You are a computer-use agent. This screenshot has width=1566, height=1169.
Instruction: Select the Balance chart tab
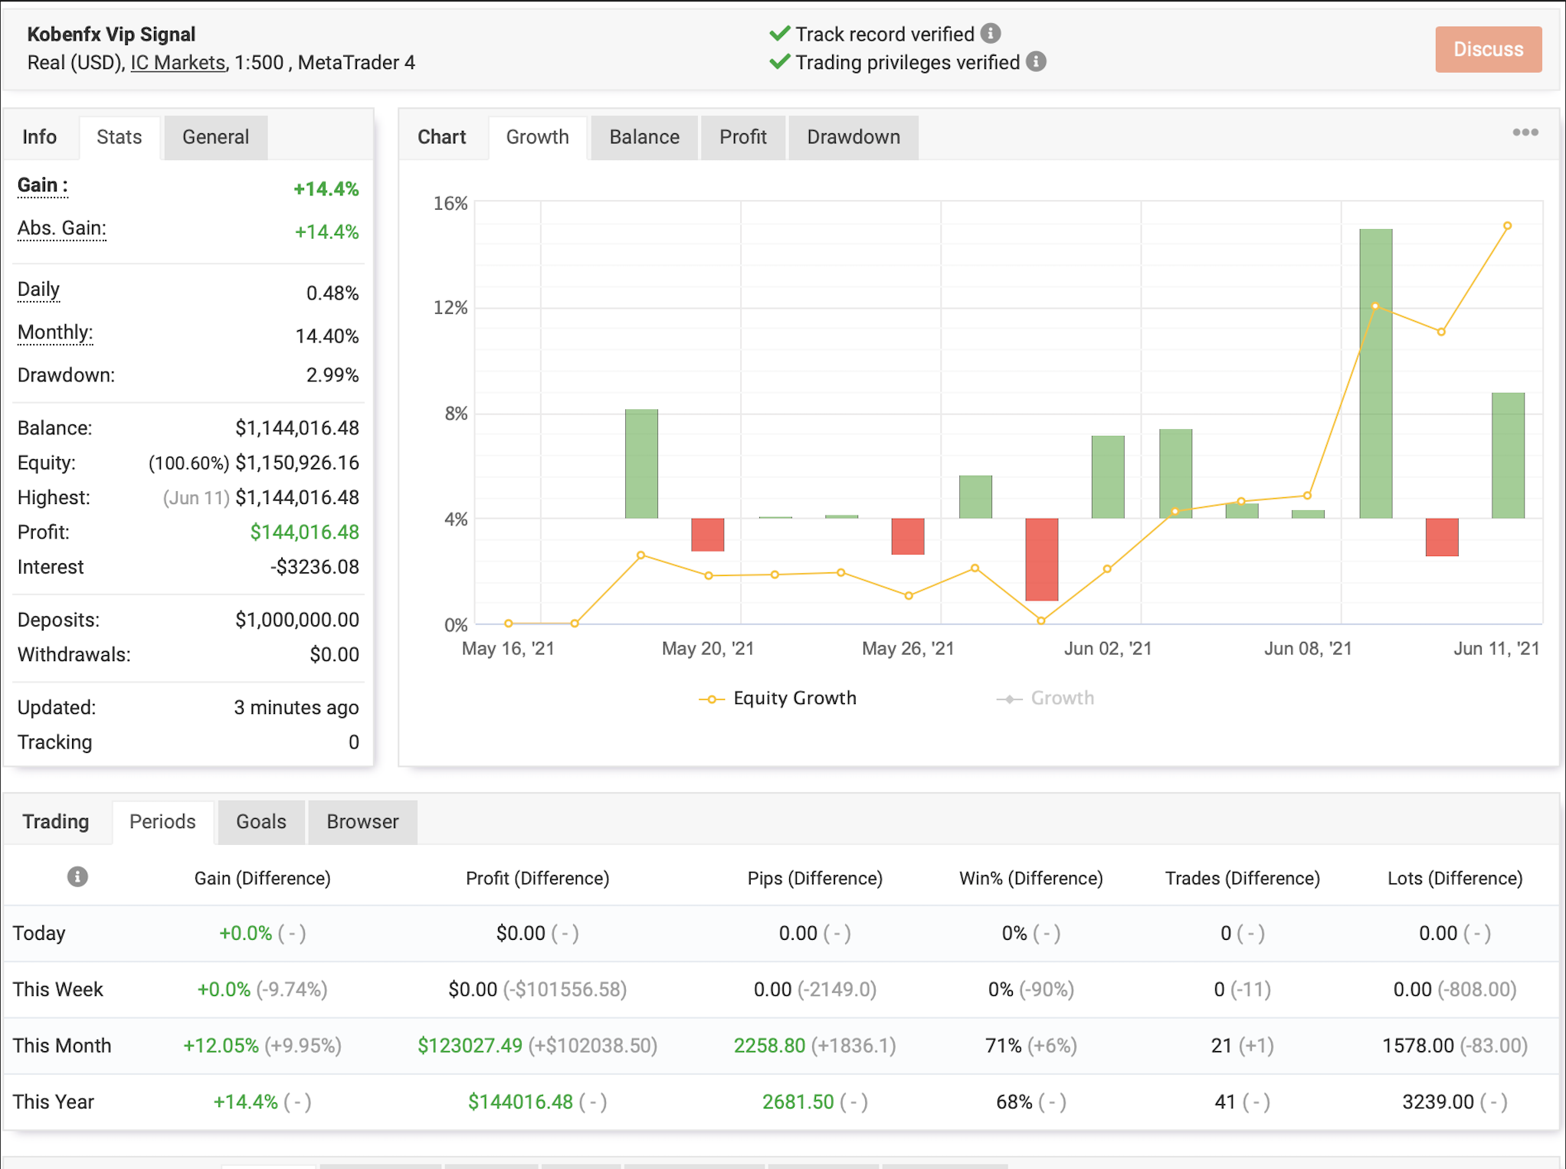pyautogui.click(x=644, y=137)
